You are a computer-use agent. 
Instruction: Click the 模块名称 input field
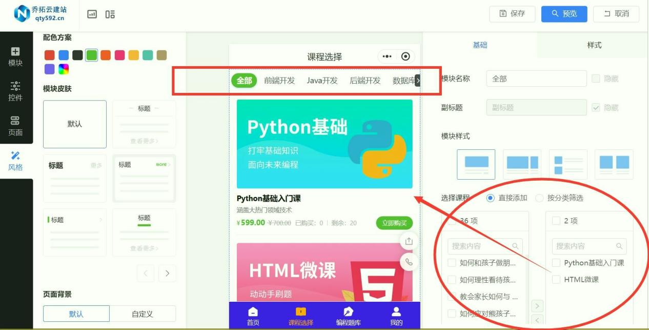tap(536, 79)
